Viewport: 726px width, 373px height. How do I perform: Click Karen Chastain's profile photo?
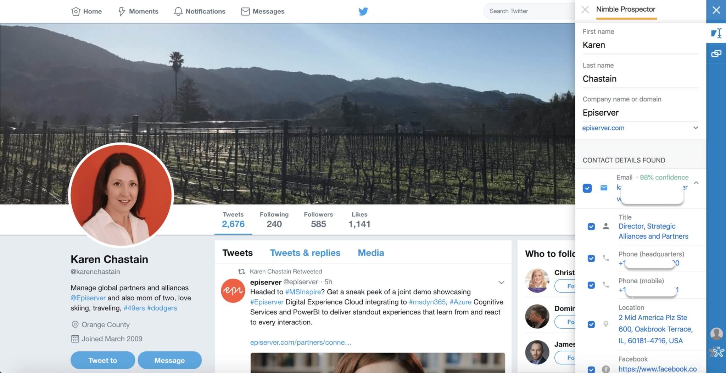click(121, 195)
